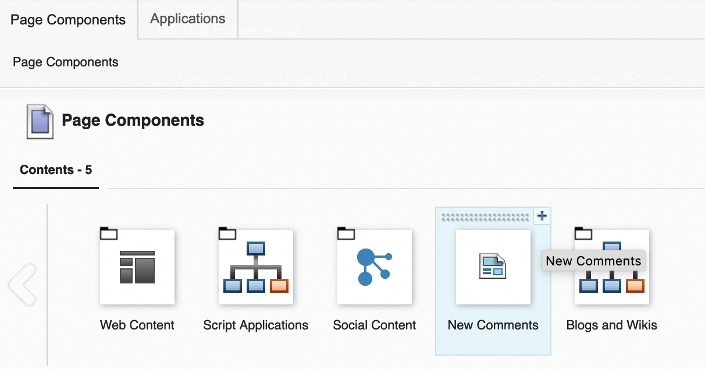This screenshot has height=369, width=705.
Task: Select the New Comments tile
Action: click(x=493, y=281)
